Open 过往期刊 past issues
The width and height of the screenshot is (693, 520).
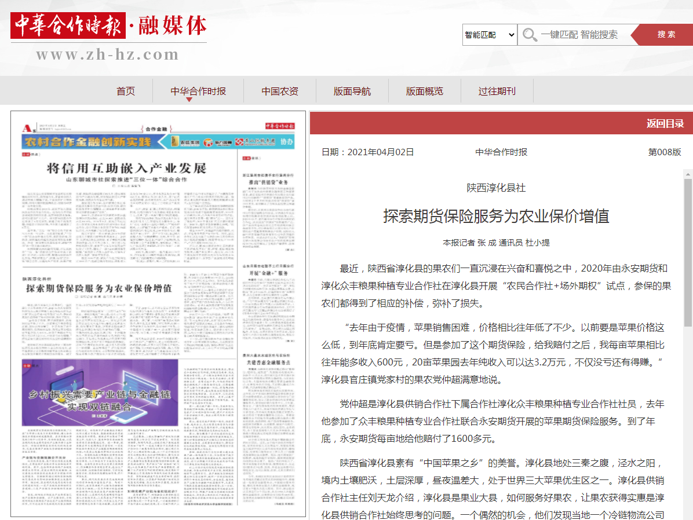pos(497,91)
